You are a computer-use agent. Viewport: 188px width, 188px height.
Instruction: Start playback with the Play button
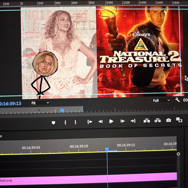(x=111, y=121)
